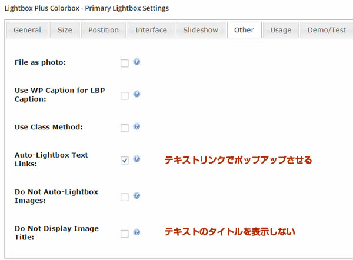Switch to the General tab
Screen dimensions: 353x260
tap(27, 30)
